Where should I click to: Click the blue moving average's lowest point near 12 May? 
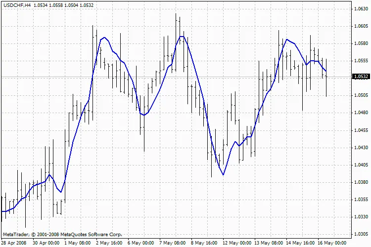[x=224, y=174]
